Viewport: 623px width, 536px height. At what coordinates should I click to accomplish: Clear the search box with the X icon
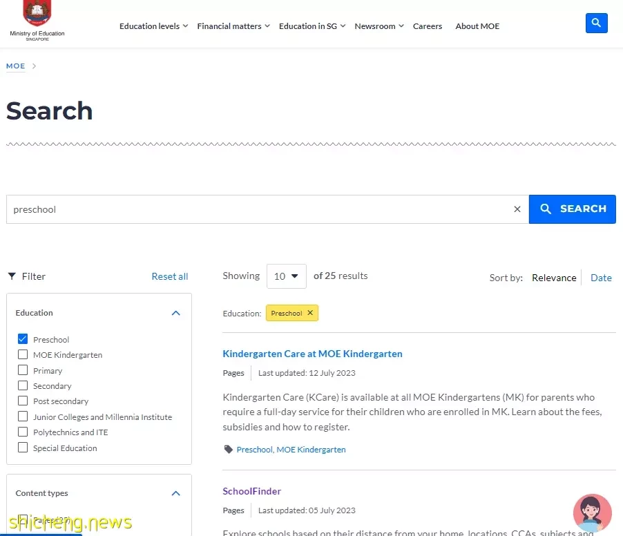click(x=517, y=209)
